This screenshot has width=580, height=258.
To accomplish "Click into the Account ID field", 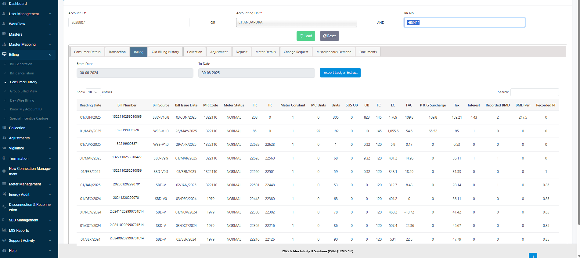I will [x=129, y=22].
